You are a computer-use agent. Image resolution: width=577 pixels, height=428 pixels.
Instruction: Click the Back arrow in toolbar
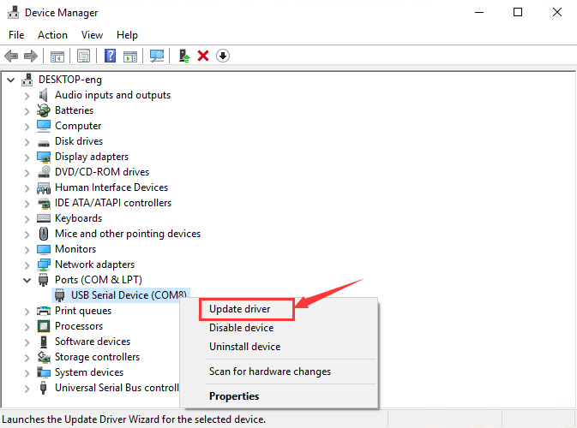[x=11, y=56]
